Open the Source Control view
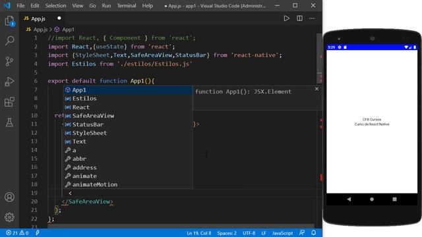Screen dimensions: 422x237 pos(9,61)
